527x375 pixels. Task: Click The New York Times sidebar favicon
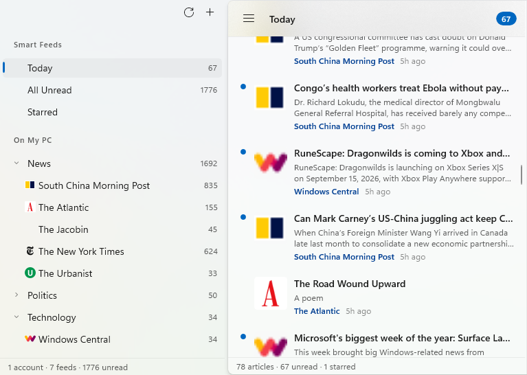coord(30,251)
